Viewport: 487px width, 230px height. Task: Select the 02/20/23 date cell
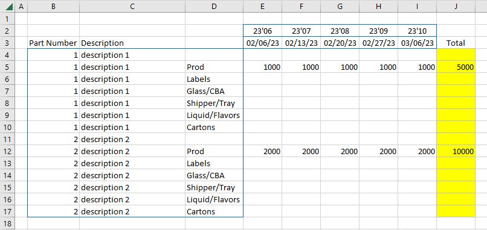tap(340, 43)
